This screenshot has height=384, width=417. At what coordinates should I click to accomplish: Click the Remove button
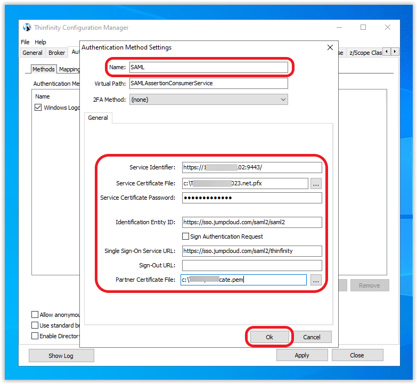[370, 285]
